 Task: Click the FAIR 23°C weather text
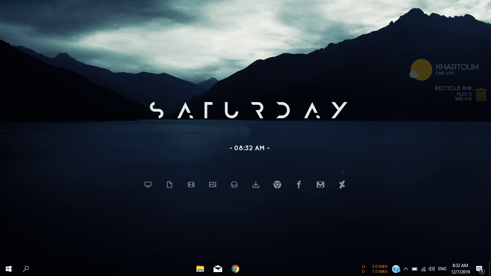[x=446, y=73]
